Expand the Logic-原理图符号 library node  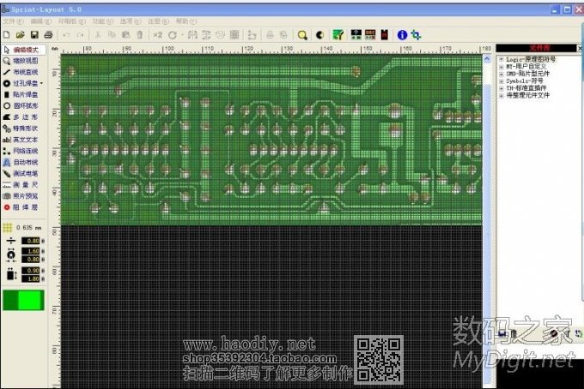tap(501, 60)
